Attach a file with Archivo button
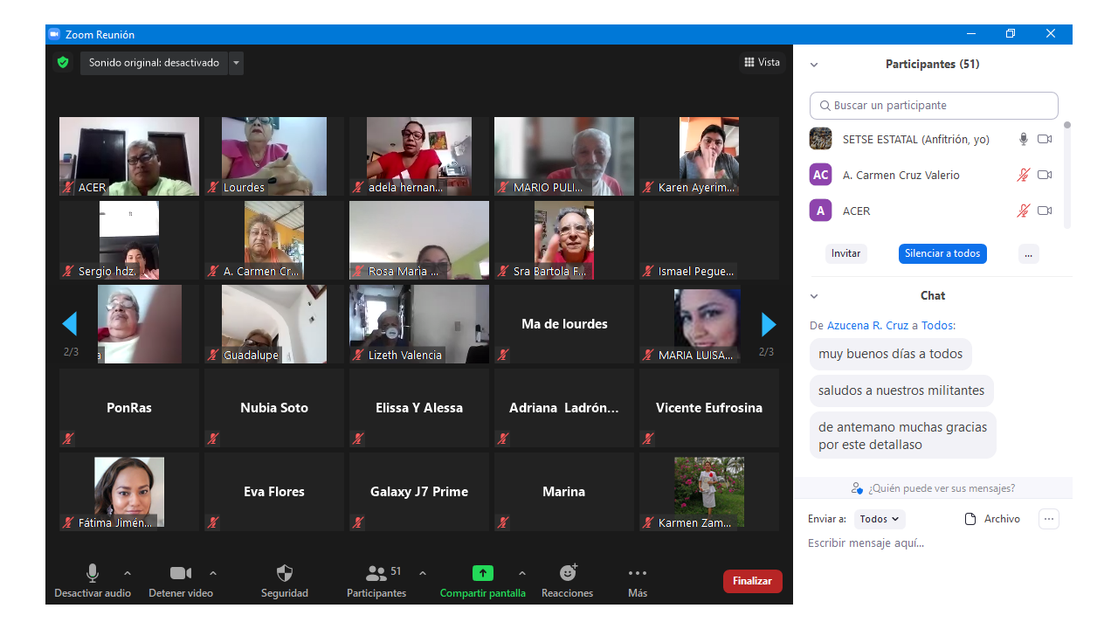 pyautogui.click(x=992, y=519)
